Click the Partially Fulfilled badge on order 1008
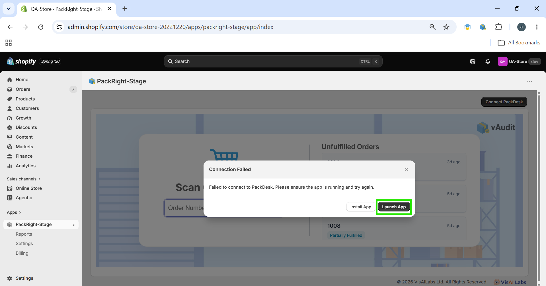 346,235
